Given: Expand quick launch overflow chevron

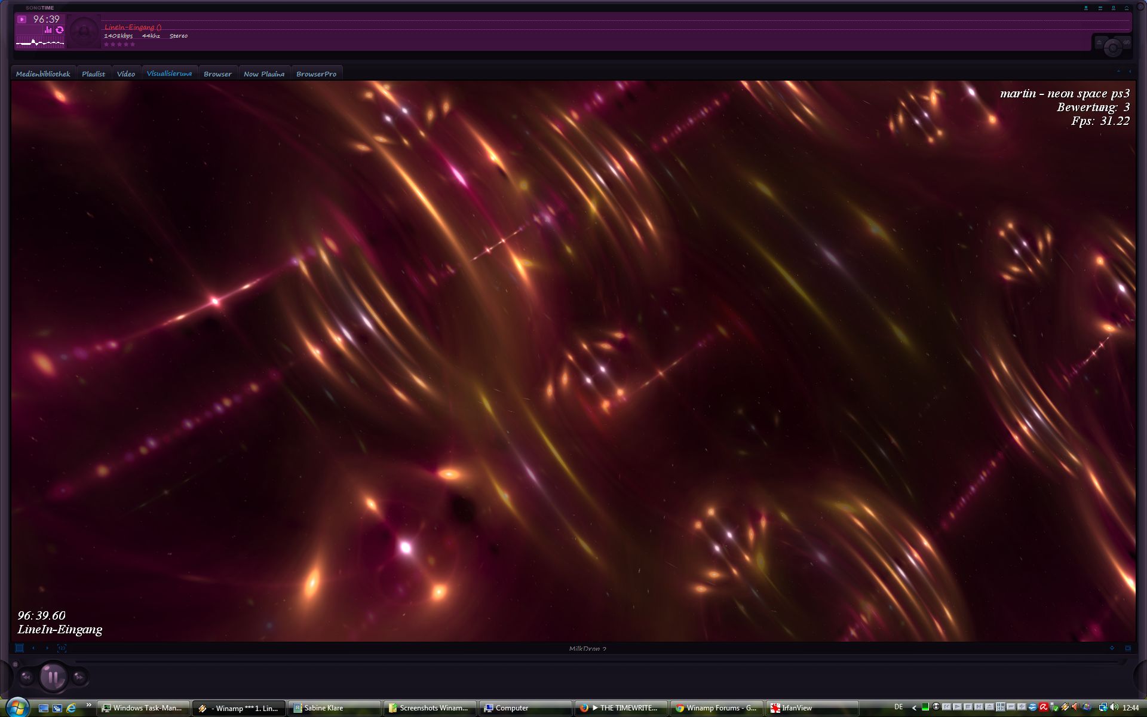Looking at the screenshot, I should (88, 706).
